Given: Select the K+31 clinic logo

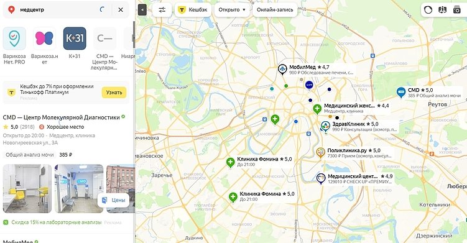Looking at the screenshot, I should [x=75, y=39].
